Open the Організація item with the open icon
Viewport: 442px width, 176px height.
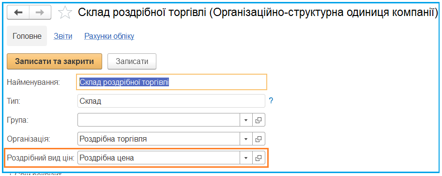coord(259,139)
